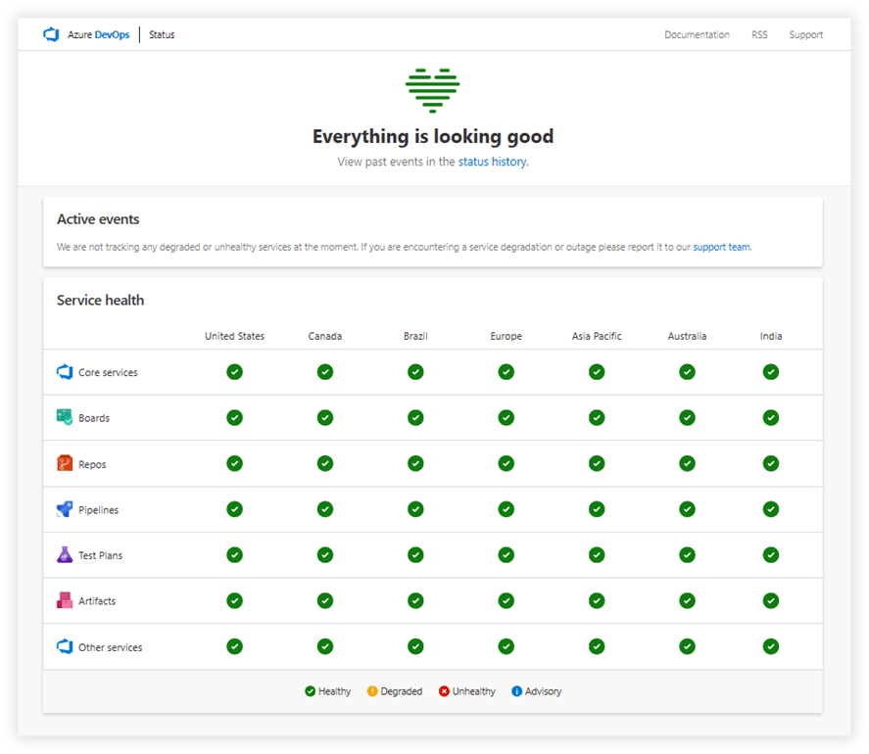Click the healthy checkmark for Pipelines in India
This screenshot has height=754, width=869.
point(771,509)
